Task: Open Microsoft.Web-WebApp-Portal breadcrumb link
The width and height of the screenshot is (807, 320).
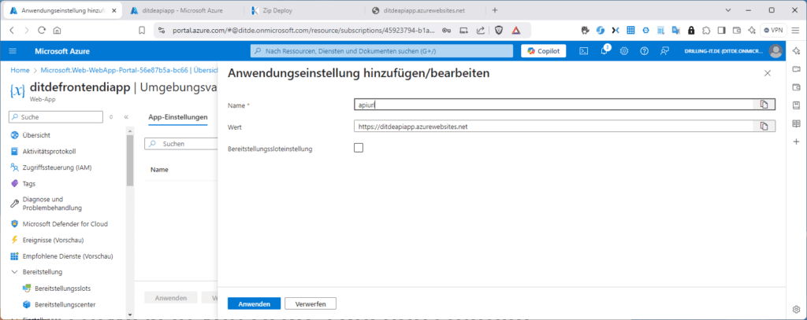Action: (x=128, y=70)
